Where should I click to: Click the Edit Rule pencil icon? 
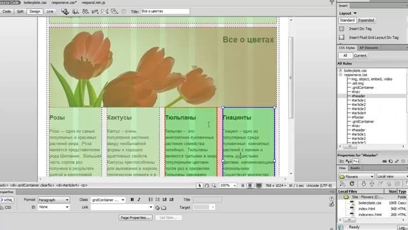pos(397,162)
